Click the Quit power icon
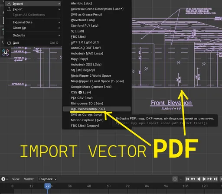This screenshot has width=222, height=194. 9,43
